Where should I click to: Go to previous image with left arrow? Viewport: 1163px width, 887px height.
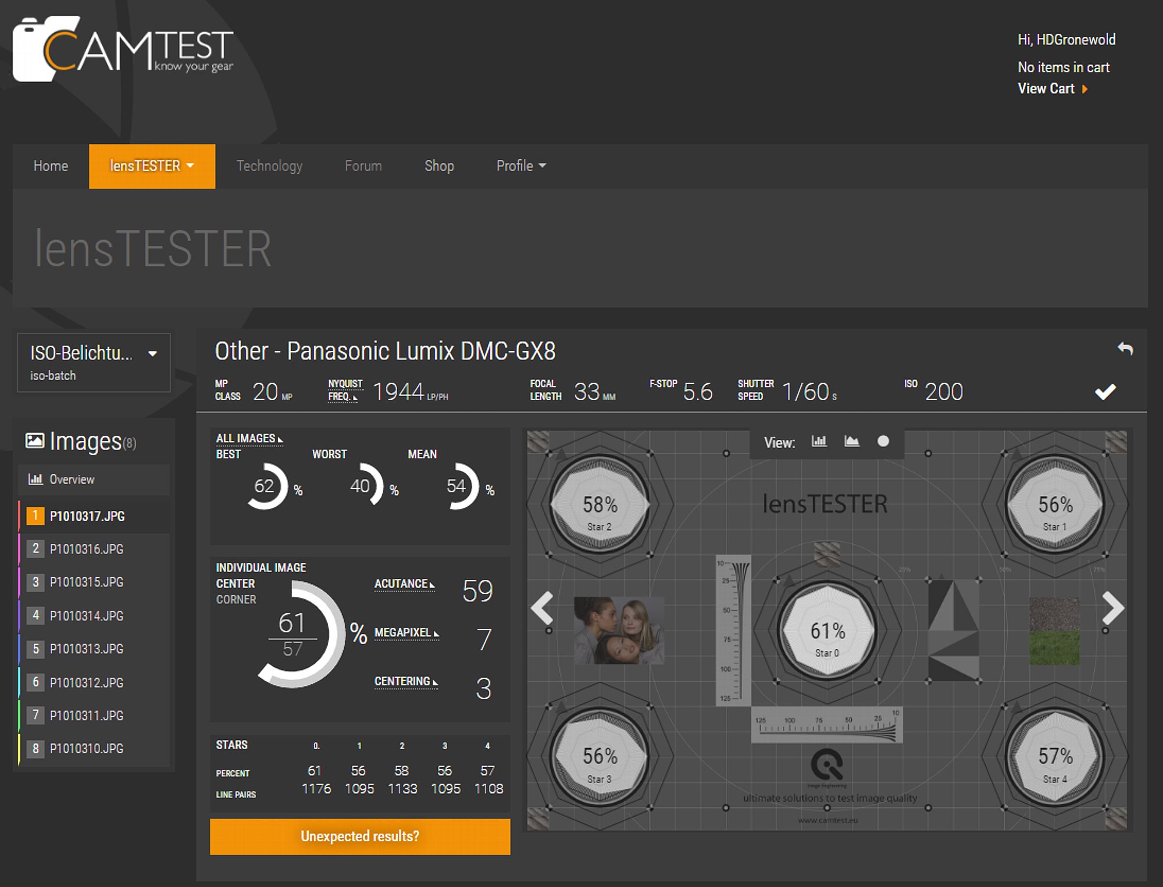543,608
